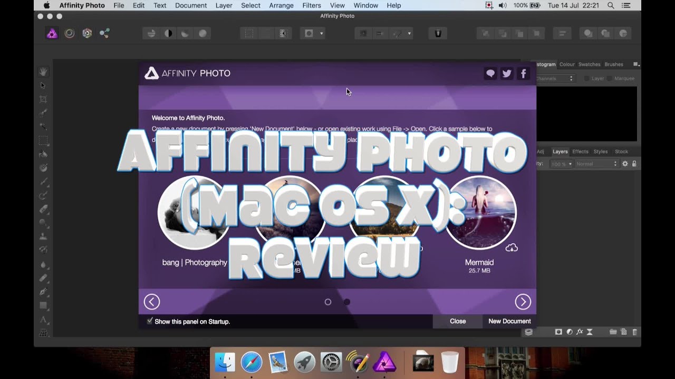Download the Mermaid sample cloud icon
The image size is (675, 379).
[512, 247]
